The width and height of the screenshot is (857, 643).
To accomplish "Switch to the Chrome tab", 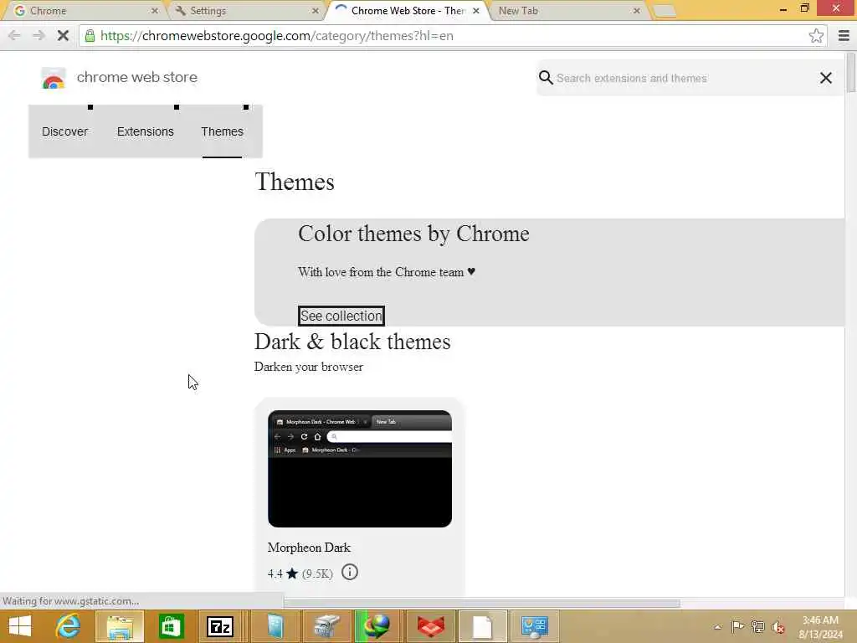I will pyautogui.click(x=82, y=11).
